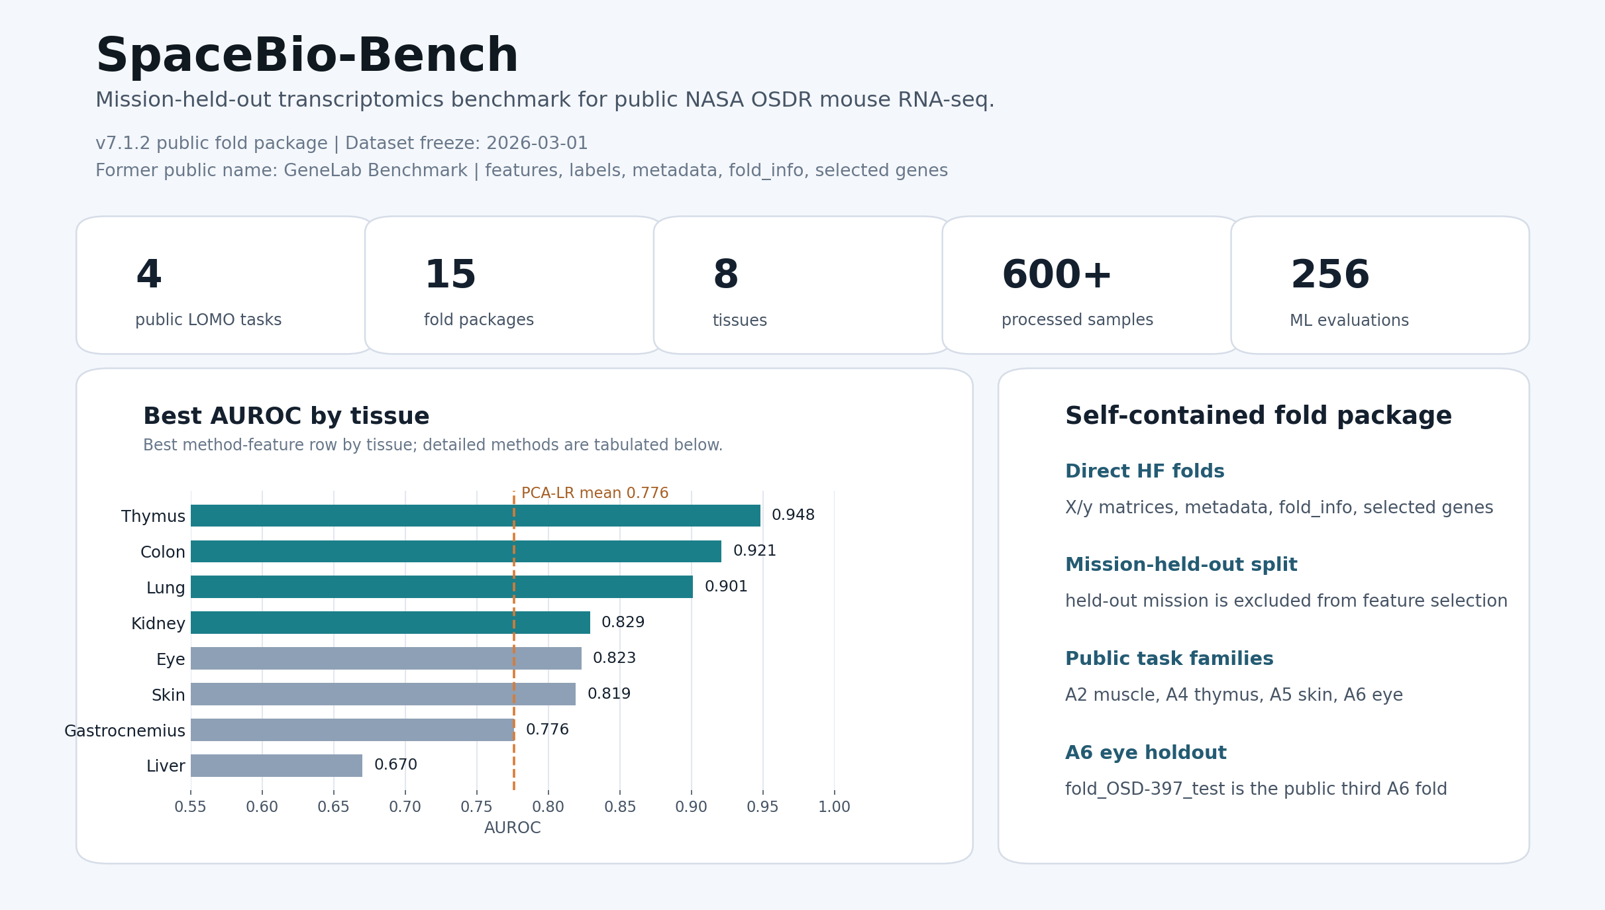Click the Kidney bar in the chart
The width and height of the screenshot is (1605, 910).
pyautogui.click(x=390, y=623)
